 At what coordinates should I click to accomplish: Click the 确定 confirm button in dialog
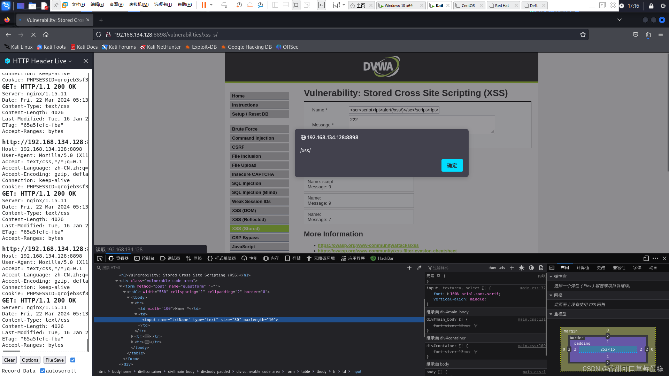coord(452,165)
